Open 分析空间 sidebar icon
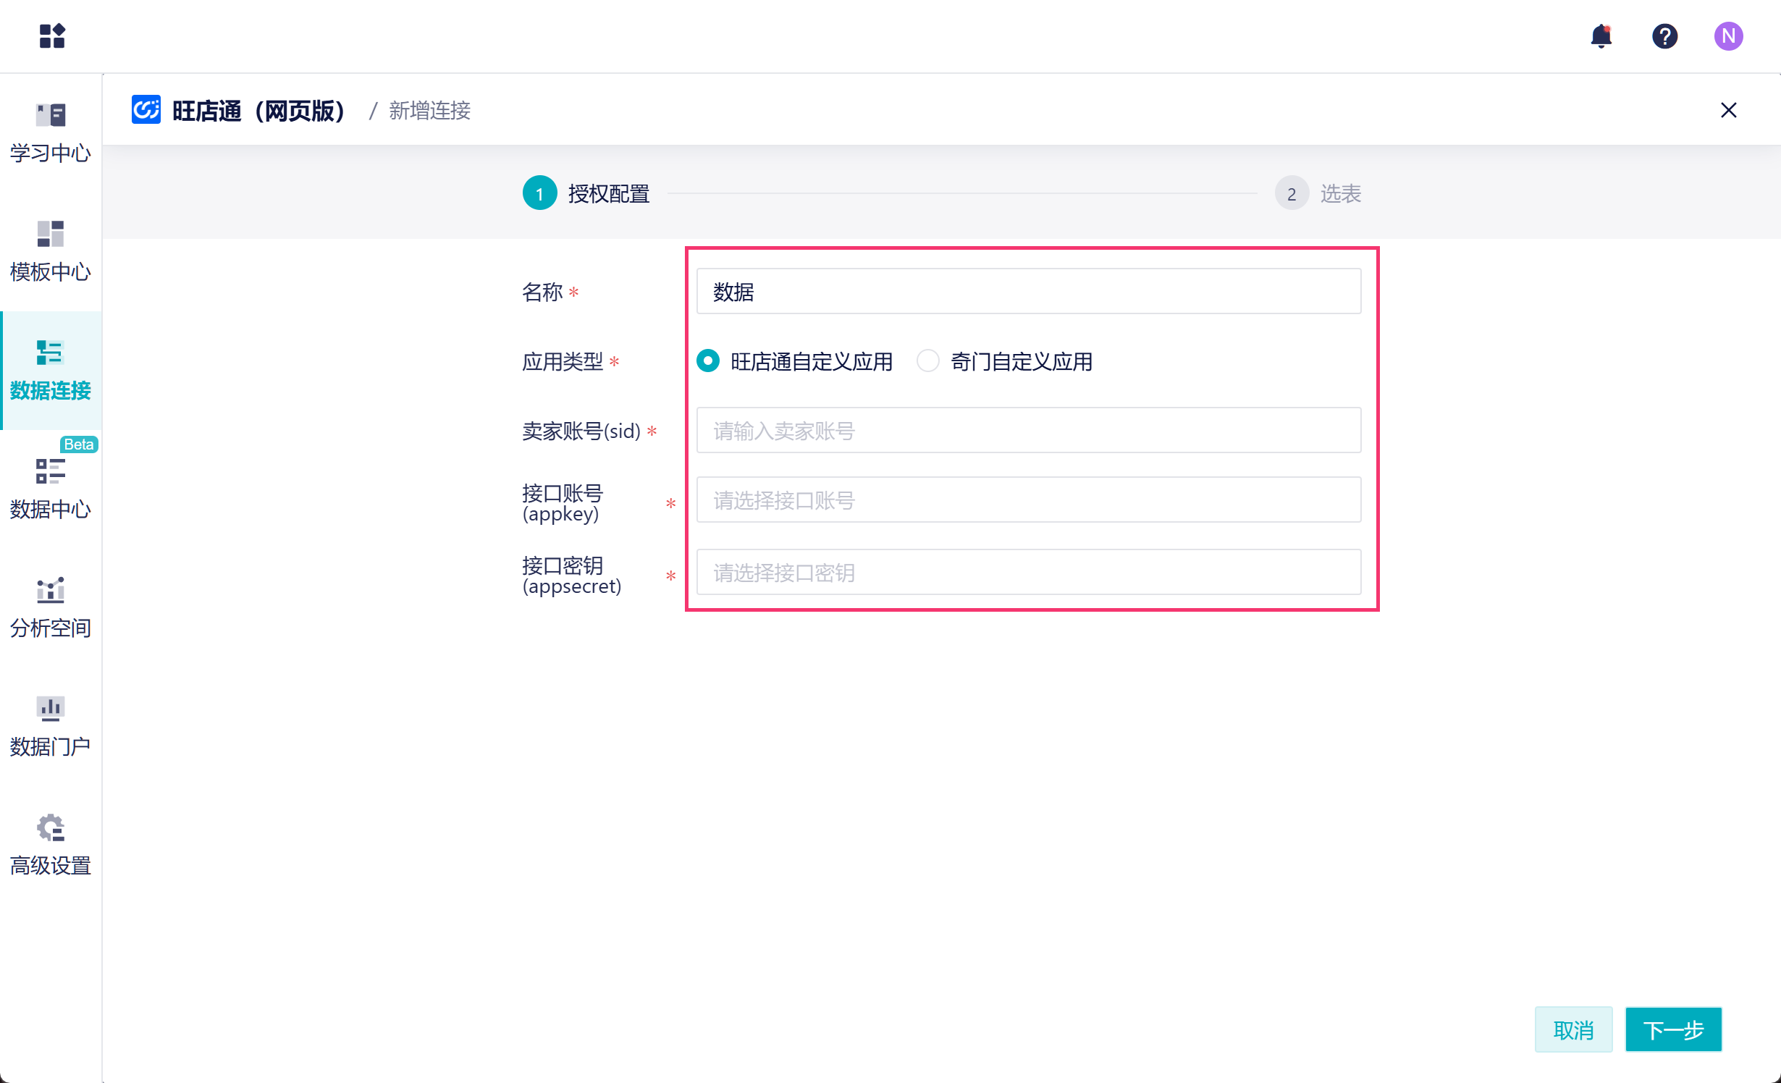Screen dimensions: 1781x1083 coord(51,607)
